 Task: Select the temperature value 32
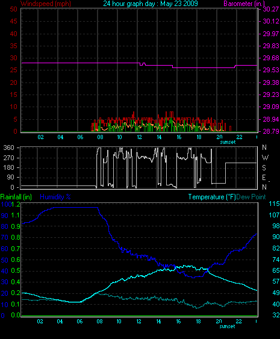pos(276,316)
